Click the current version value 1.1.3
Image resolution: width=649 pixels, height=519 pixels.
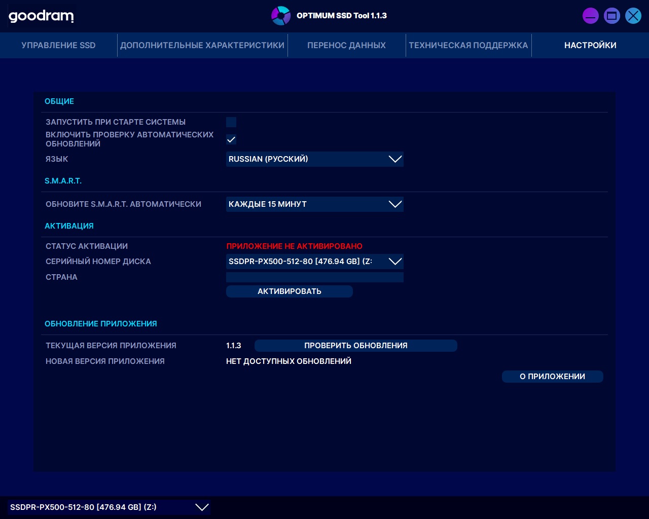pyautogui.click(x=234, y=346)
